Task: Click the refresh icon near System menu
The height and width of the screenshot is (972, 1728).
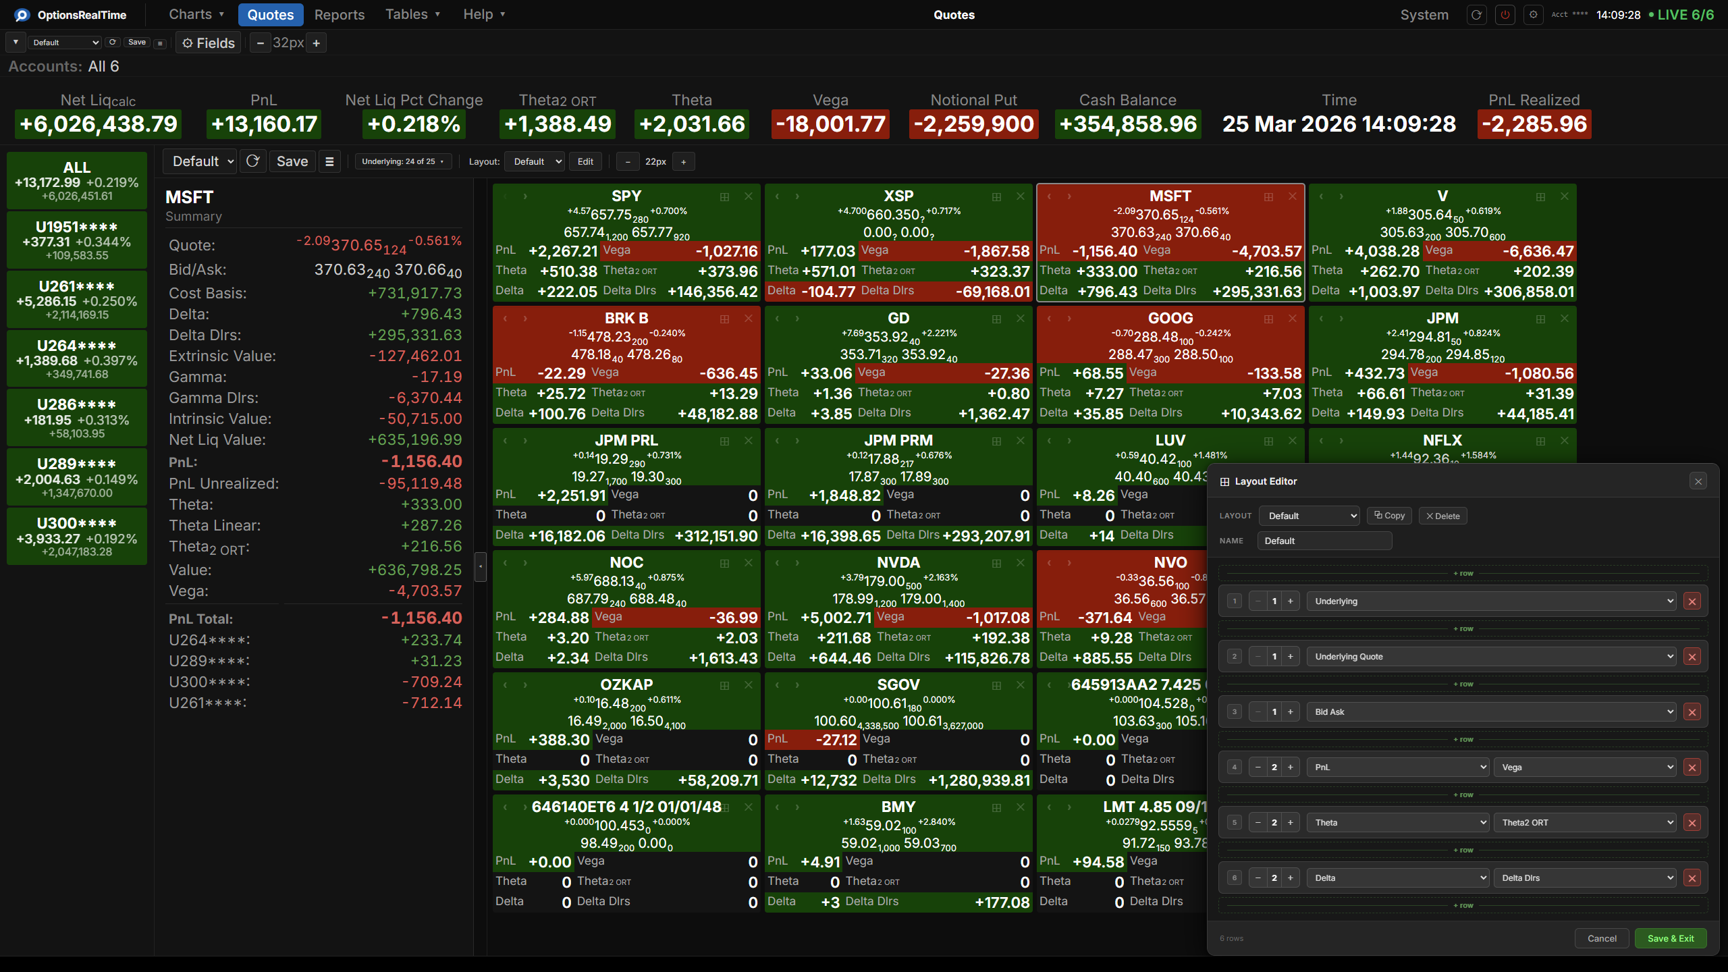Action: (x=1476, y=14)
